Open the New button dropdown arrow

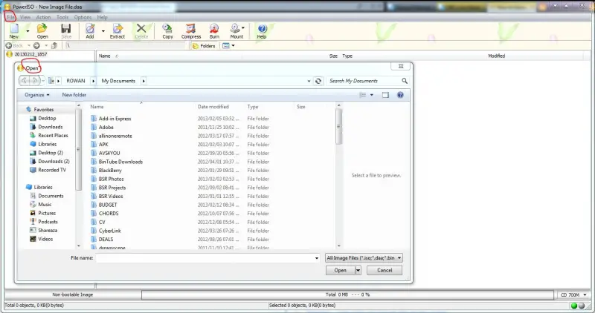click(x=28, y=31)
